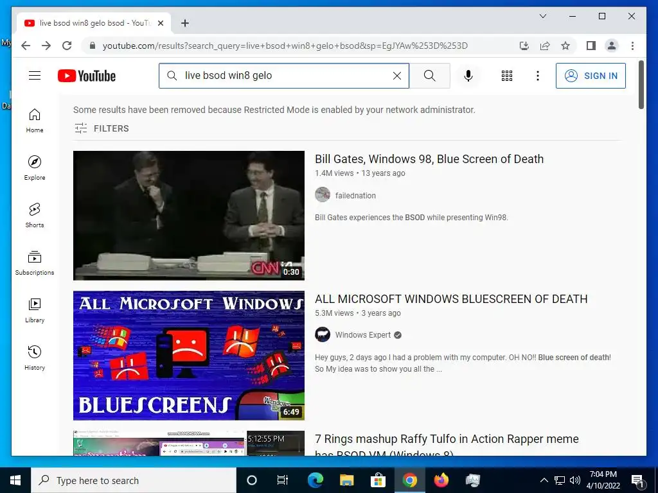Click the Windows Expert channel avatar

[323, 334]
